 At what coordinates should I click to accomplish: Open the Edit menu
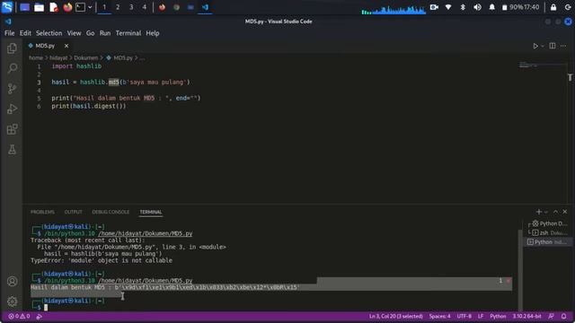tap(25, 33)
